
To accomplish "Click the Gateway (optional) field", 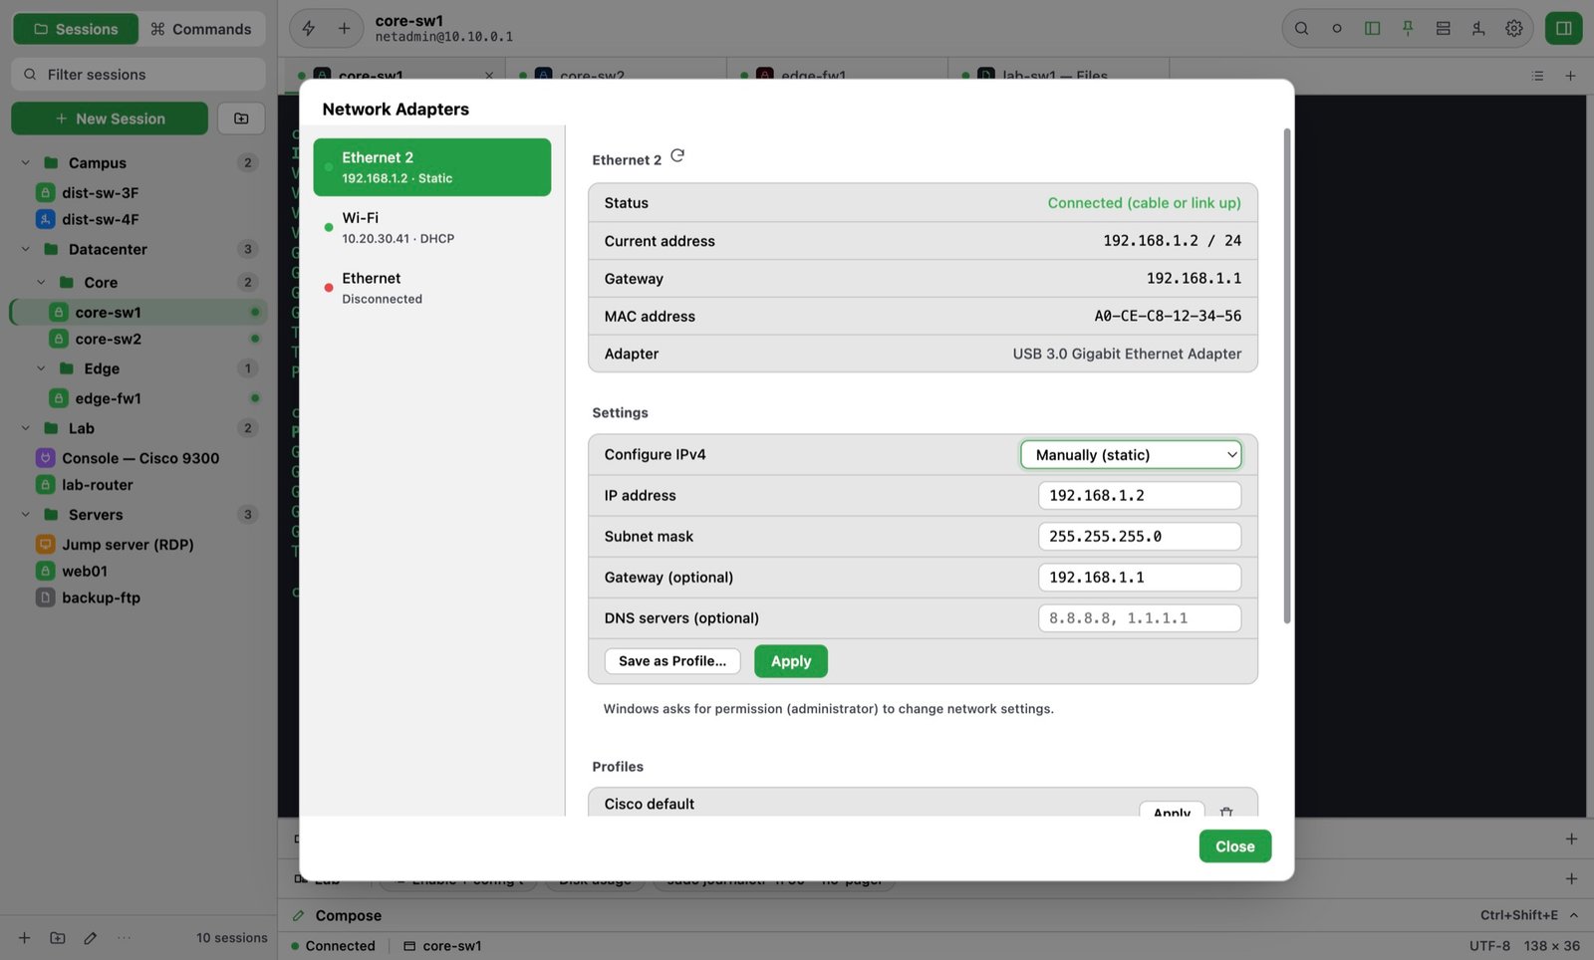I will 1140,578.
